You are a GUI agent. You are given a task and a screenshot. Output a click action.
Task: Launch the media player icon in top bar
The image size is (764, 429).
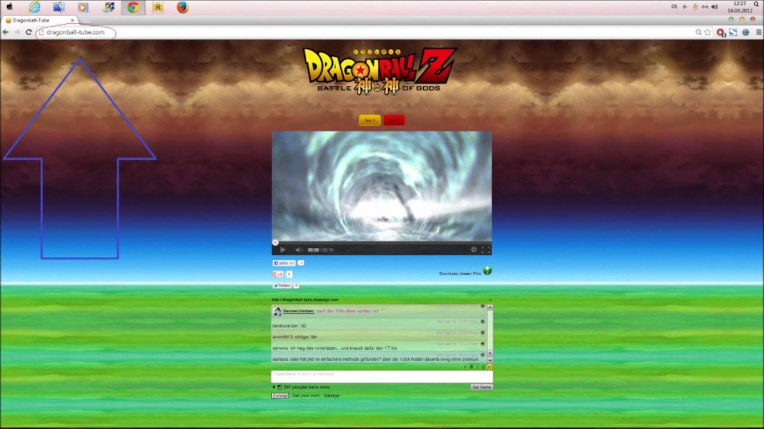tap(83, 7)
